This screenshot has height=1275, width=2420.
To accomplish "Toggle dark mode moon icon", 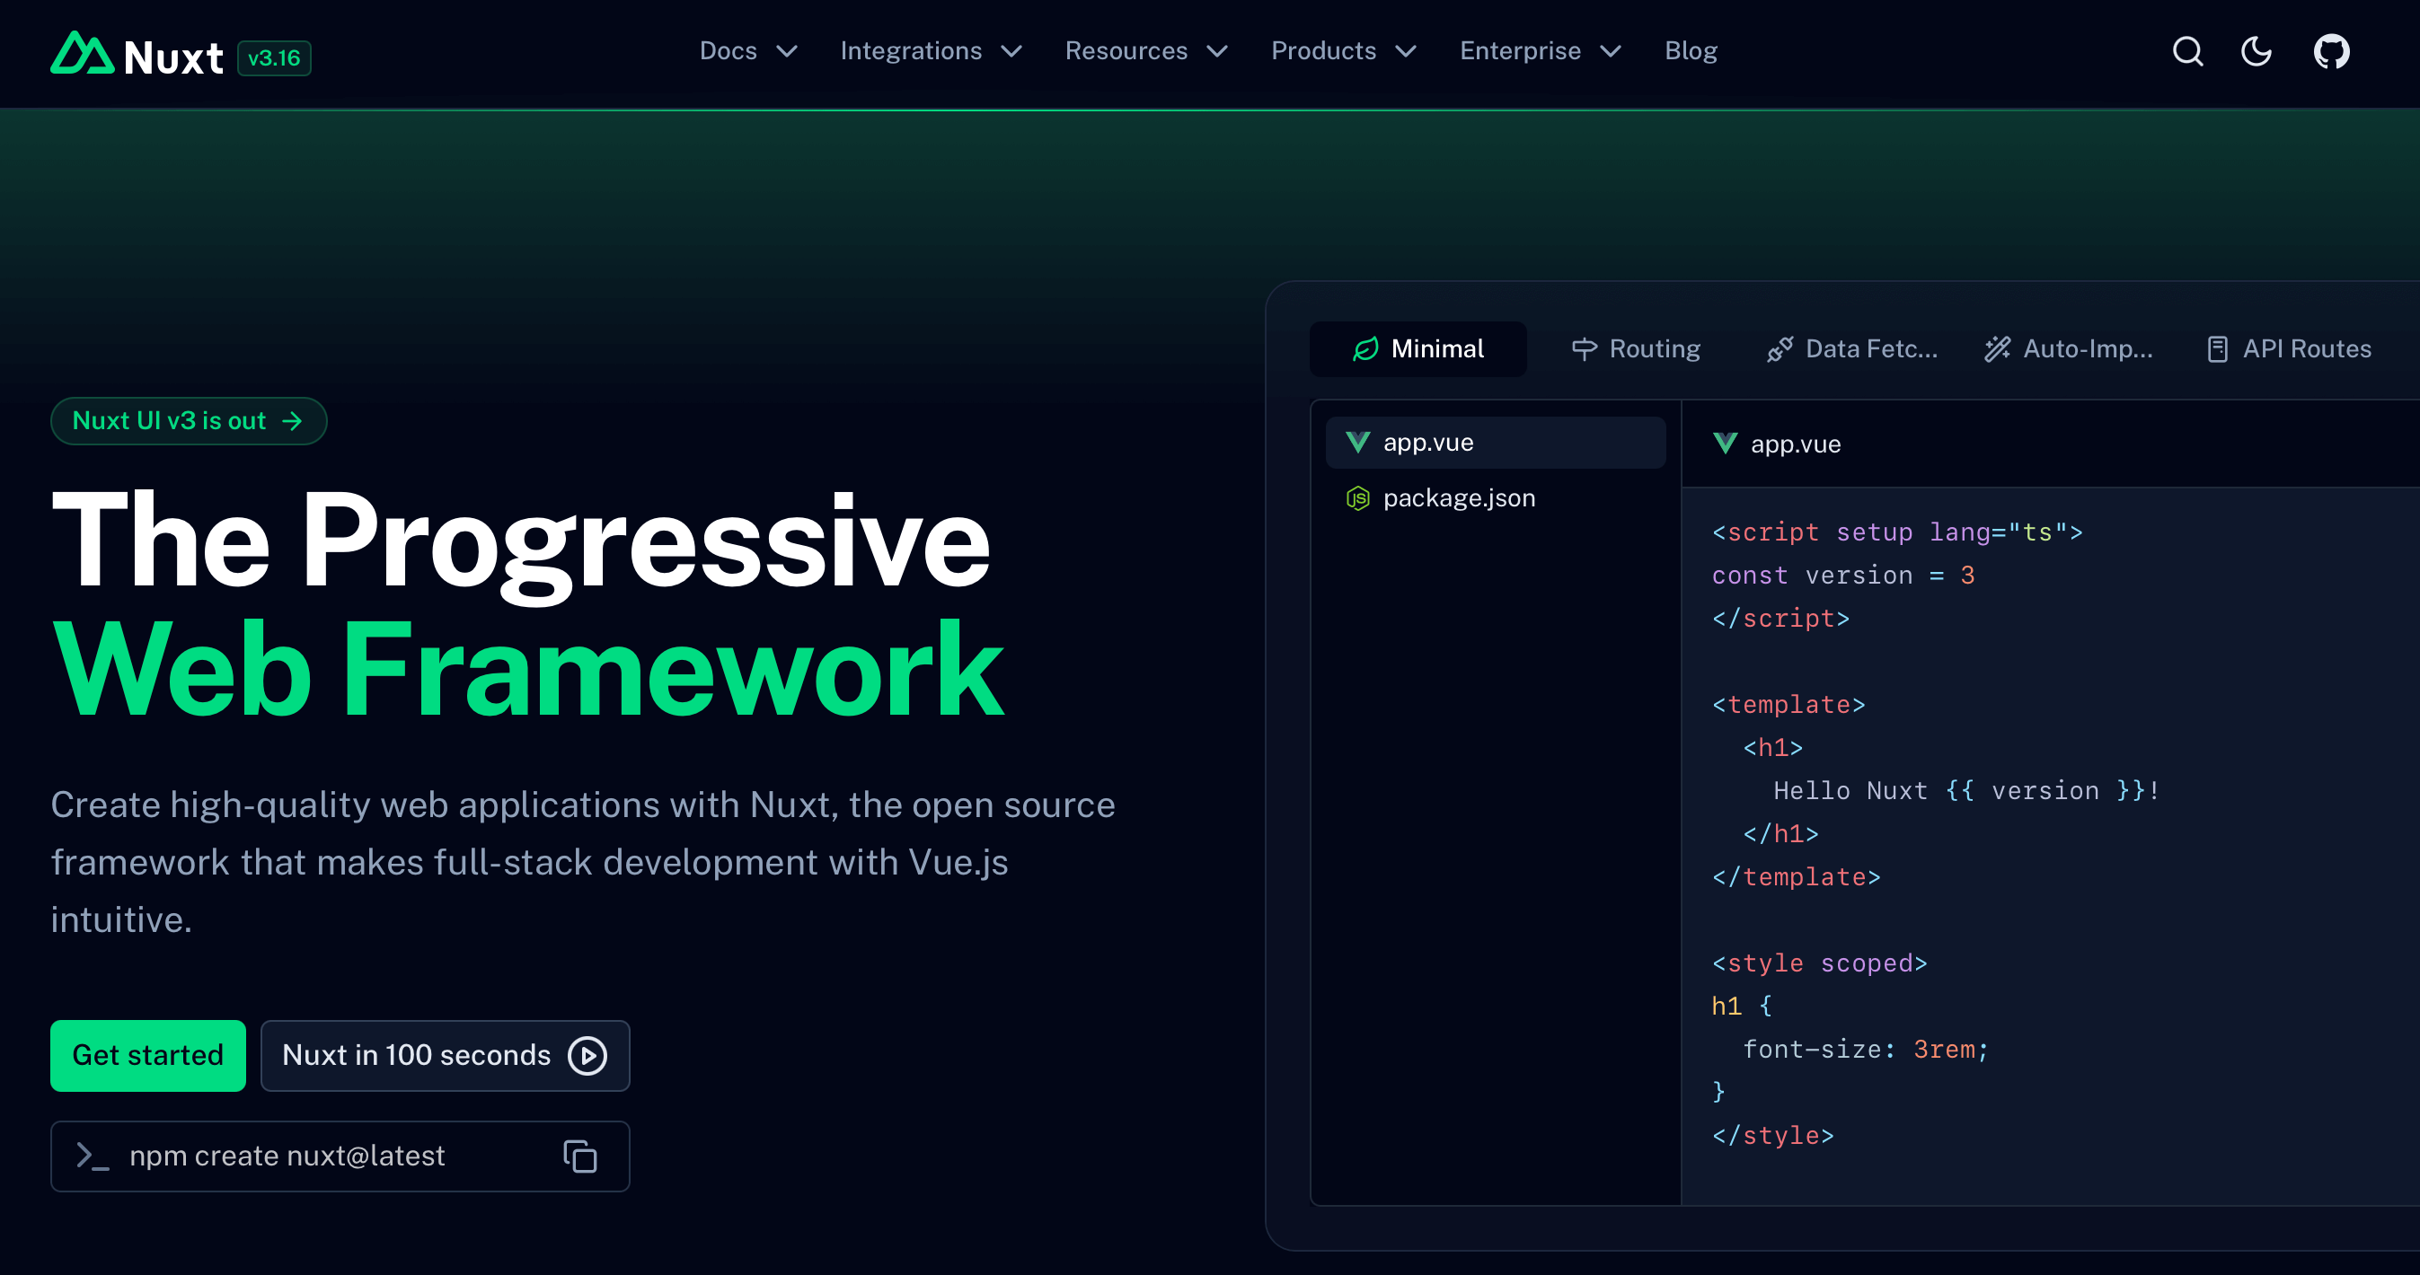I will point(2257,50).
